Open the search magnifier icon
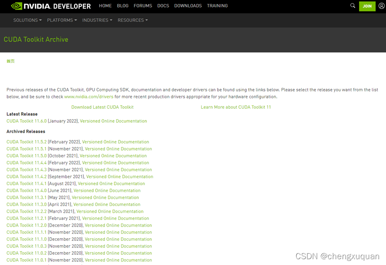The width and height of the screenshot is (386, 265). pos(353,5)
